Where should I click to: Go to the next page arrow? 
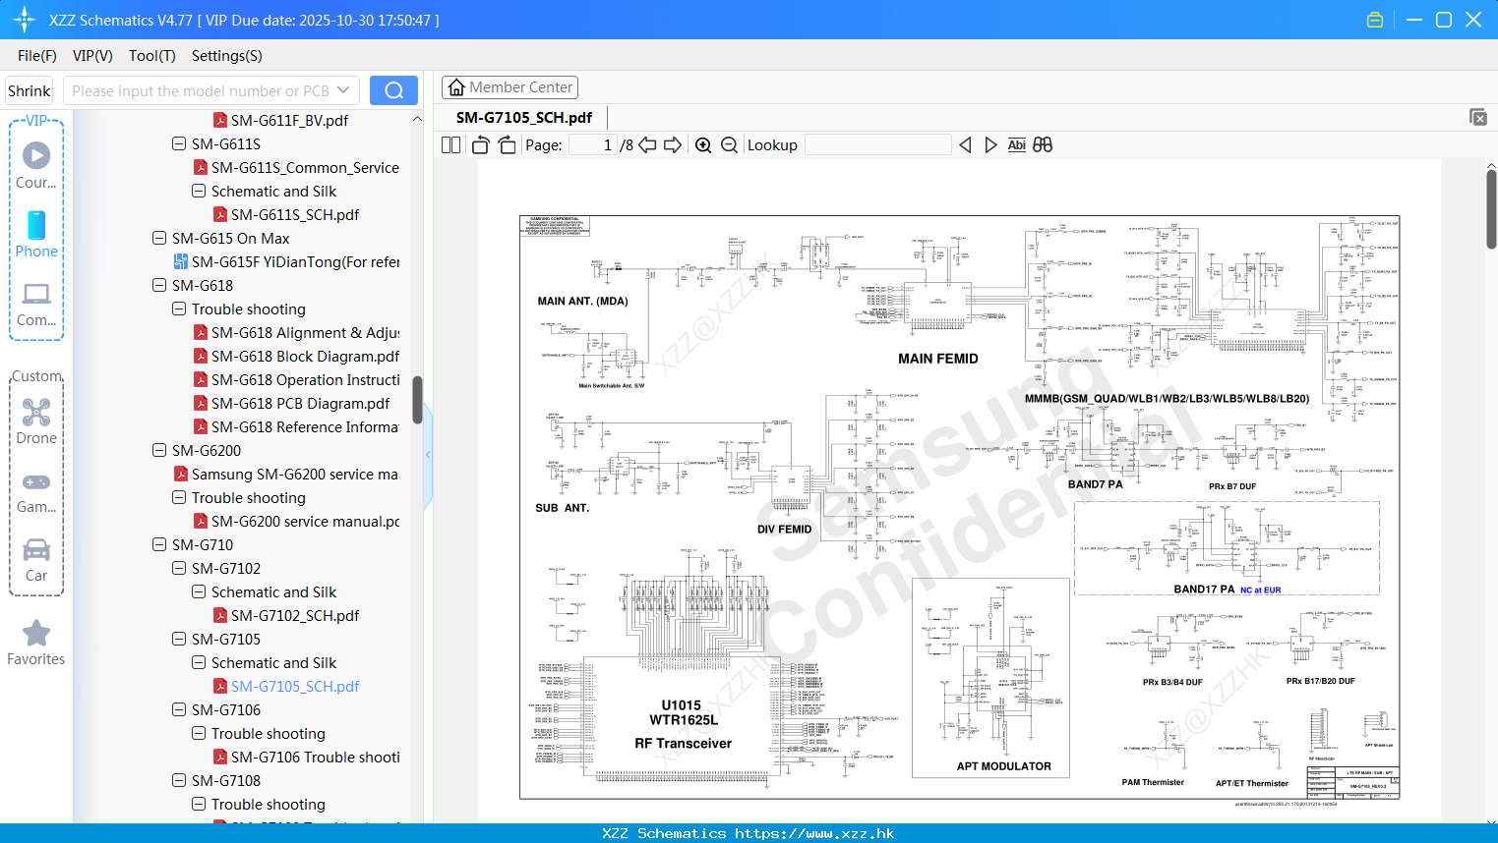(673, 144)
